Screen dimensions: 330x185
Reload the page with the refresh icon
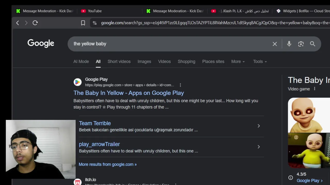click(35, 23)
